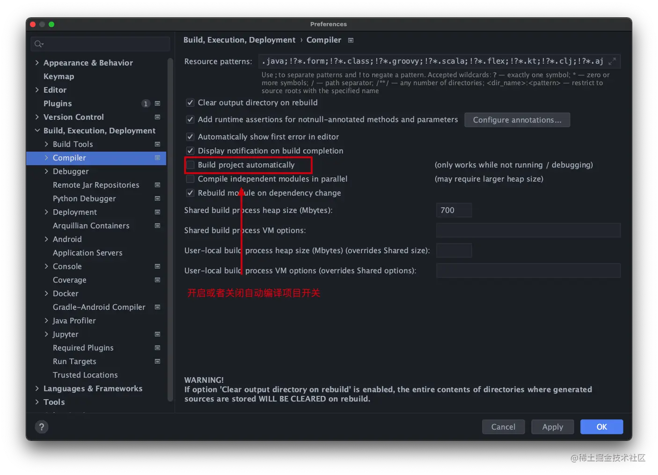658x475 pixels.
Task: Expand the Resource patterns field with arrows icon
Action: pyautogui.click(x=612, y=61)
